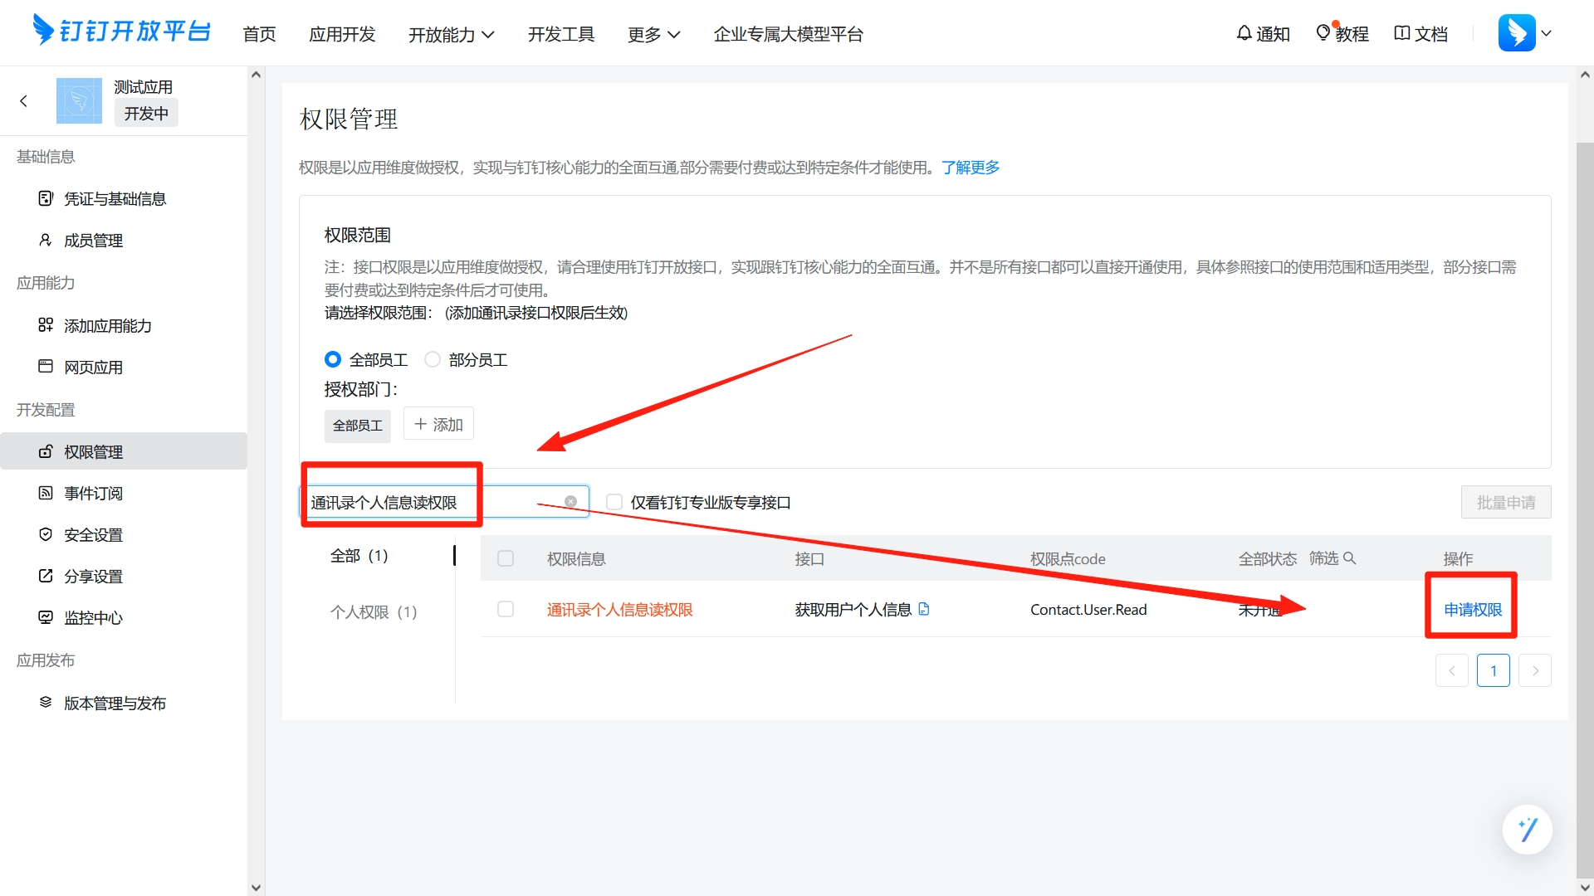Click the DingTalk Open Platform logo
The height and width of the screenshot is (896, 1594).
pyautogui.click(x=121, y=32)
